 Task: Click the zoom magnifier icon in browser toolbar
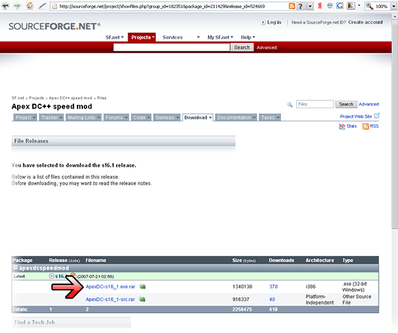coord(369,6)
